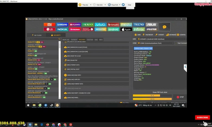Switch to the META sub-tab

[101, 40]
